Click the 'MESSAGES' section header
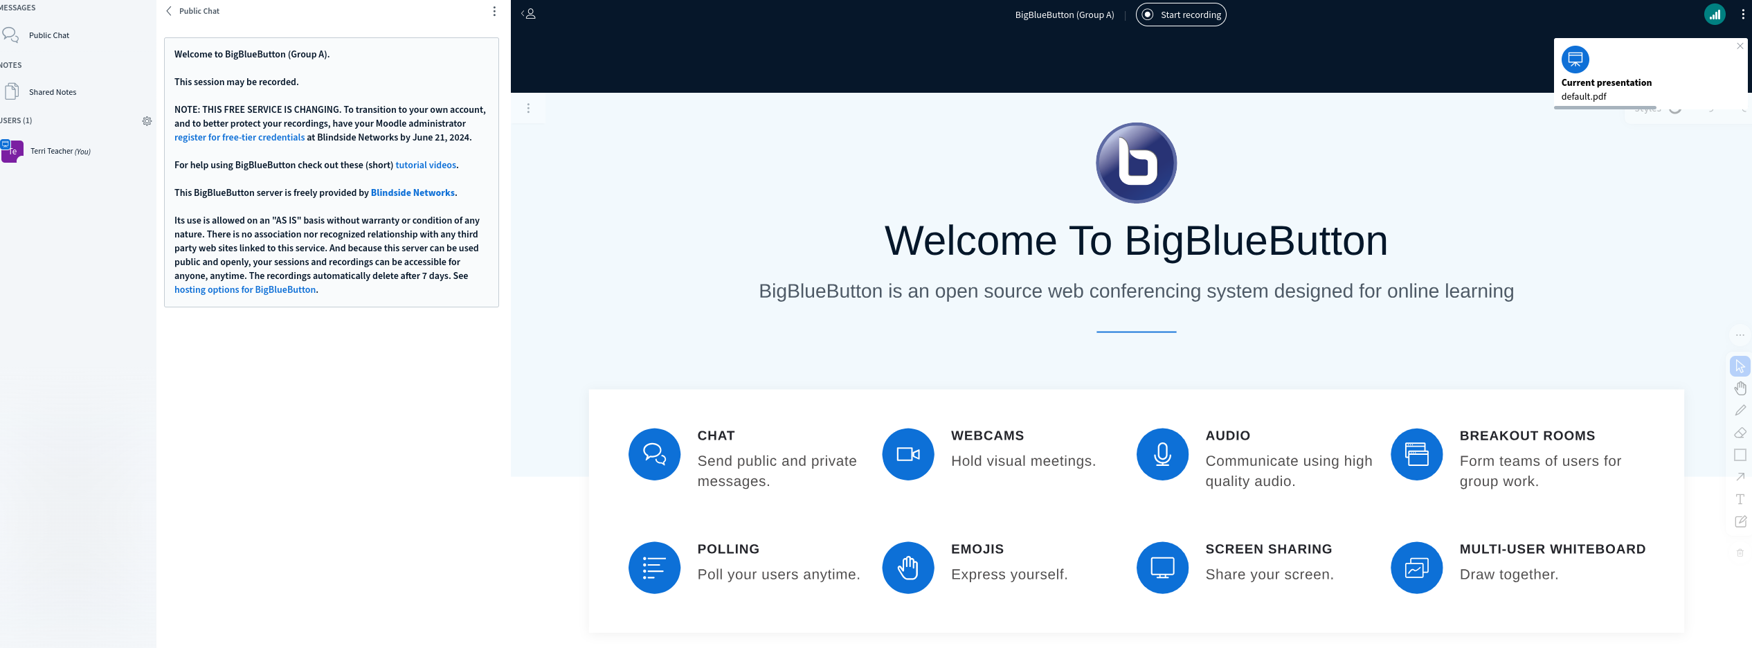The image size is (1752, 648). (18, 8)
